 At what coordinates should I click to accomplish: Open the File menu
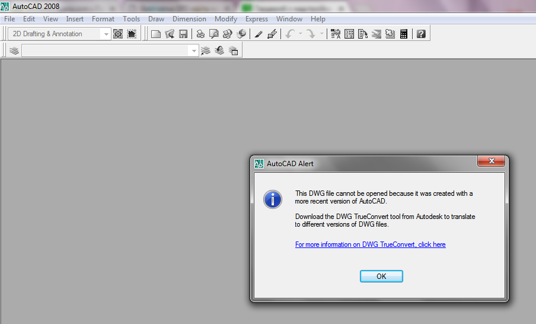[9, 19]
